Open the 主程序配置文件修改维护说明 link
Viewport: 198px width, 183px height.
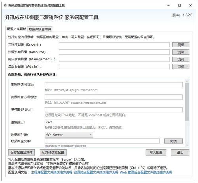(x=51, y=172)
